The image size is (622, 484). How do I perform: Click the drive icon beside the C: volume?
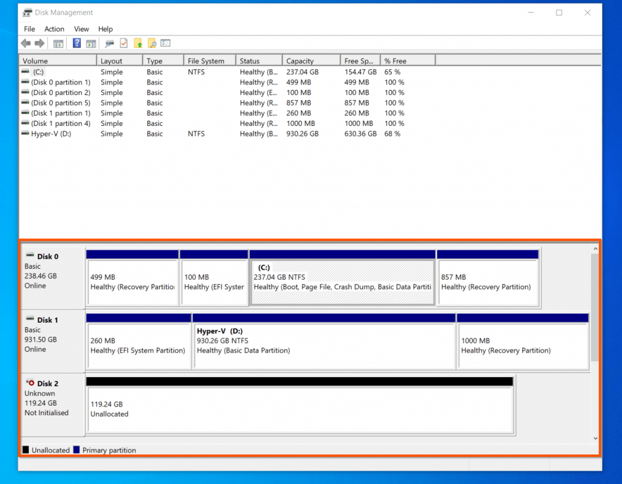click(25, 72)
